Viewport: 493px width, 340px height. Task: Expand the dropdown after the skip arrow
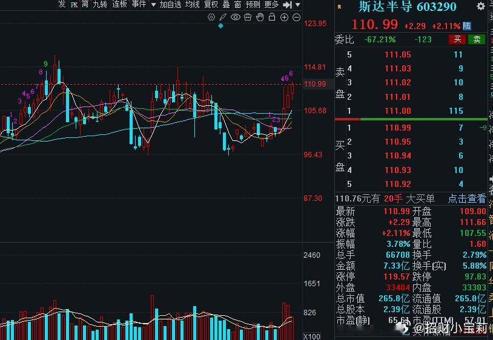click(x=298, y=5)
